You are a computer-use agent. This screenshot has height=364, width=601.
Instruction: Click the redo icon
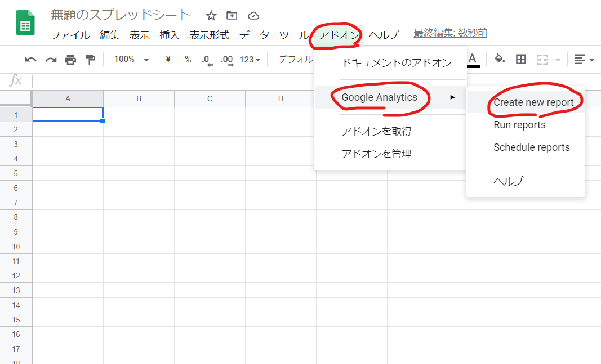(x=51, y=60)
